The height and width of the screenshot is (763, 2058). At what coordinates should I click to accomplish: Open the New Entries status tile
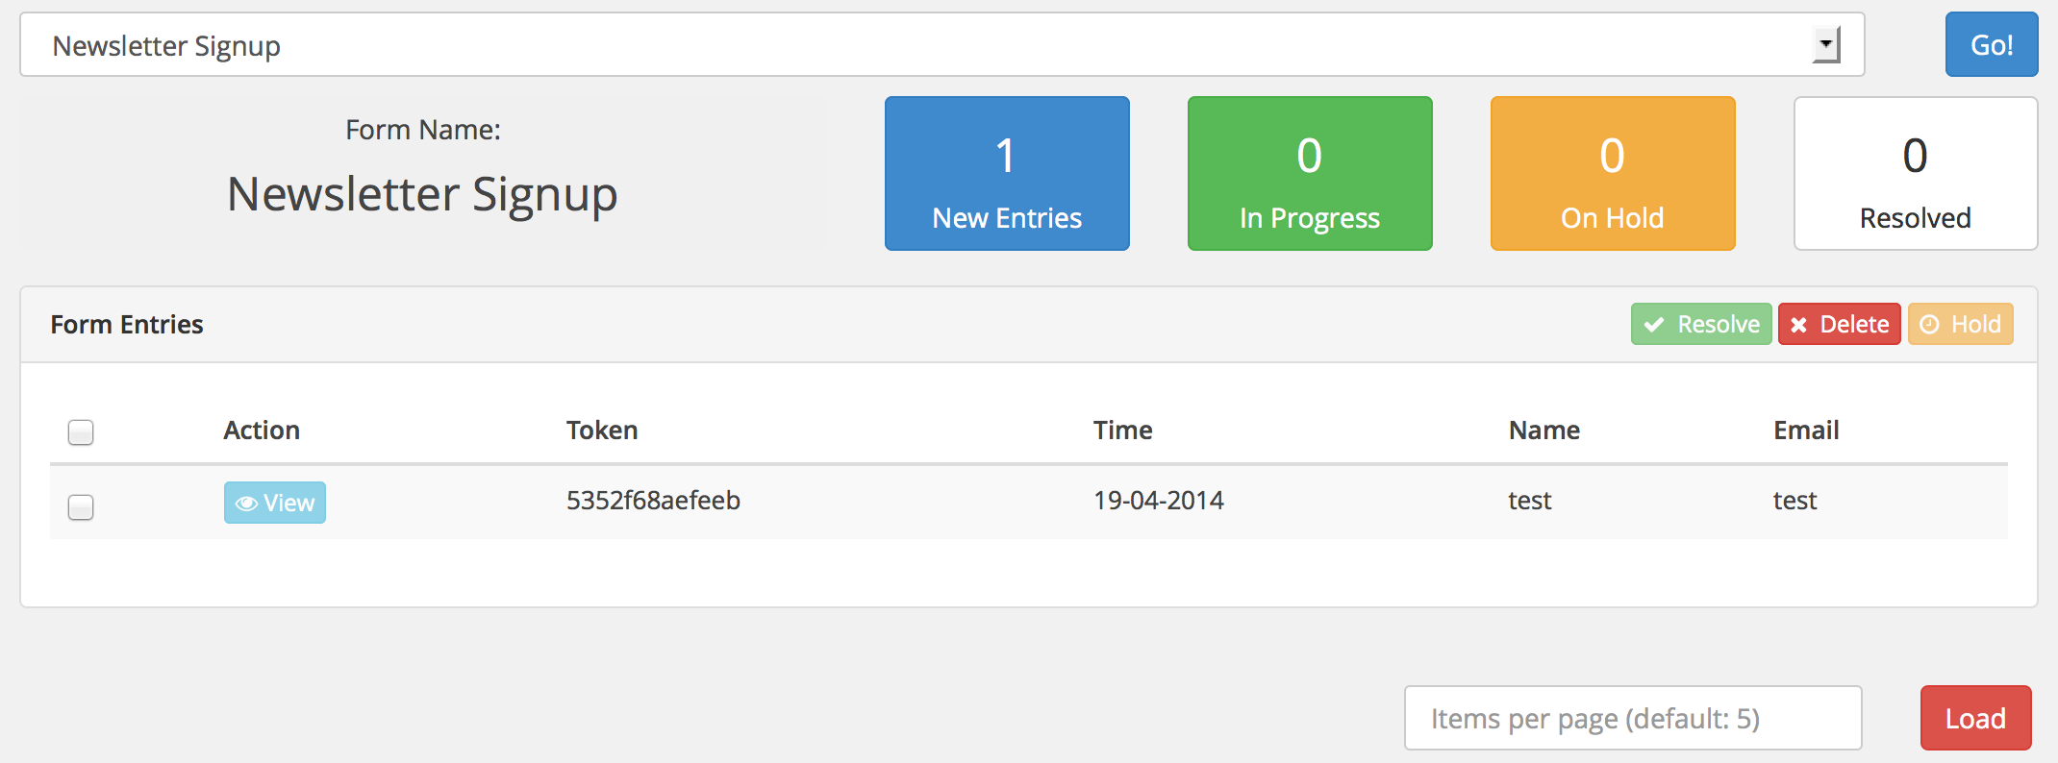tap(1007, 173)
